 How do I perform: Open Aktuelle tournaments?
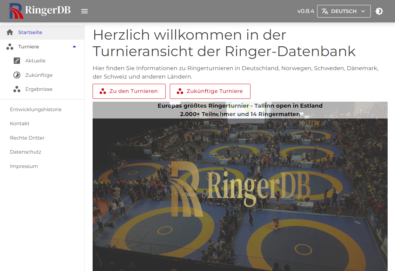(x=35, y=61)
